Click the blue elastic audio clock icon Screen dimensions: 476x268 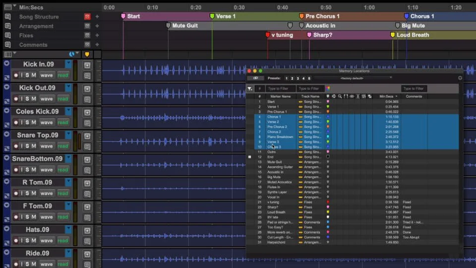(71, 54)
